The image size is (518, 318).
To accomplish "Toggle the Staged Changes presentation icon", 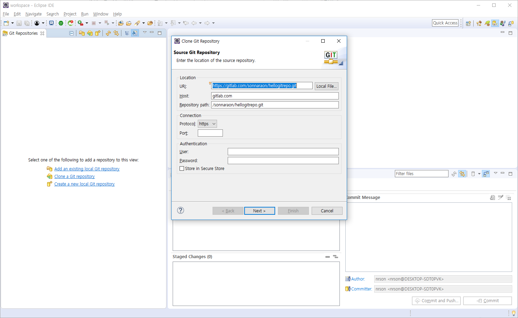I will pos(336,257).
